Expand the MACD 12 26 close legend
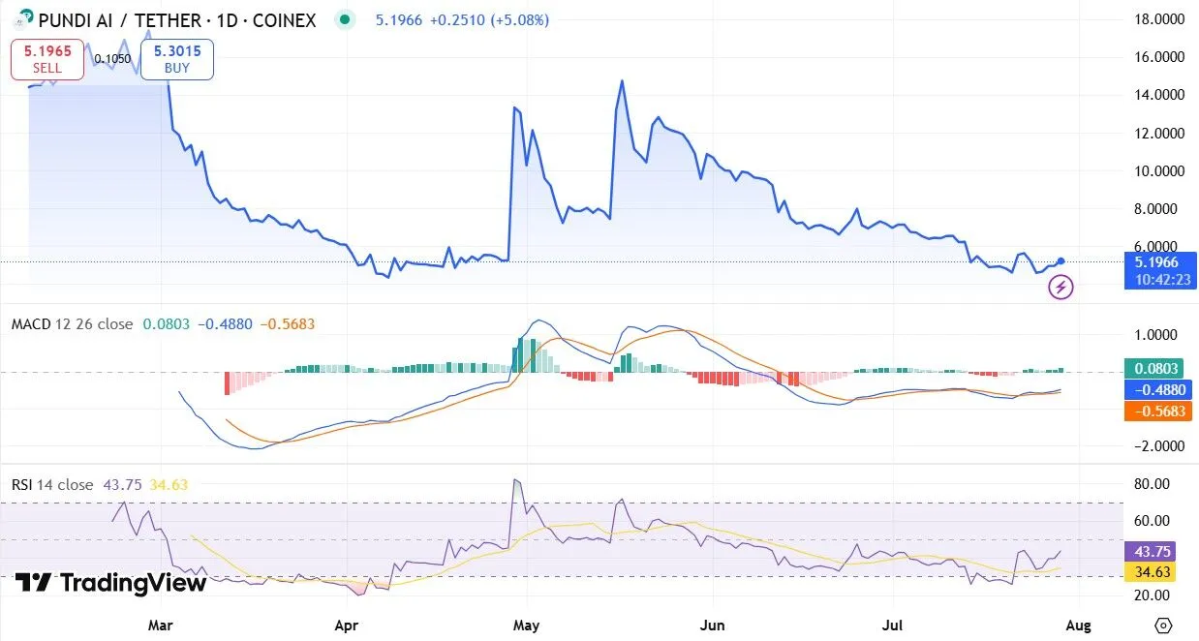The image size is (1199, 641). click(72, 324)
